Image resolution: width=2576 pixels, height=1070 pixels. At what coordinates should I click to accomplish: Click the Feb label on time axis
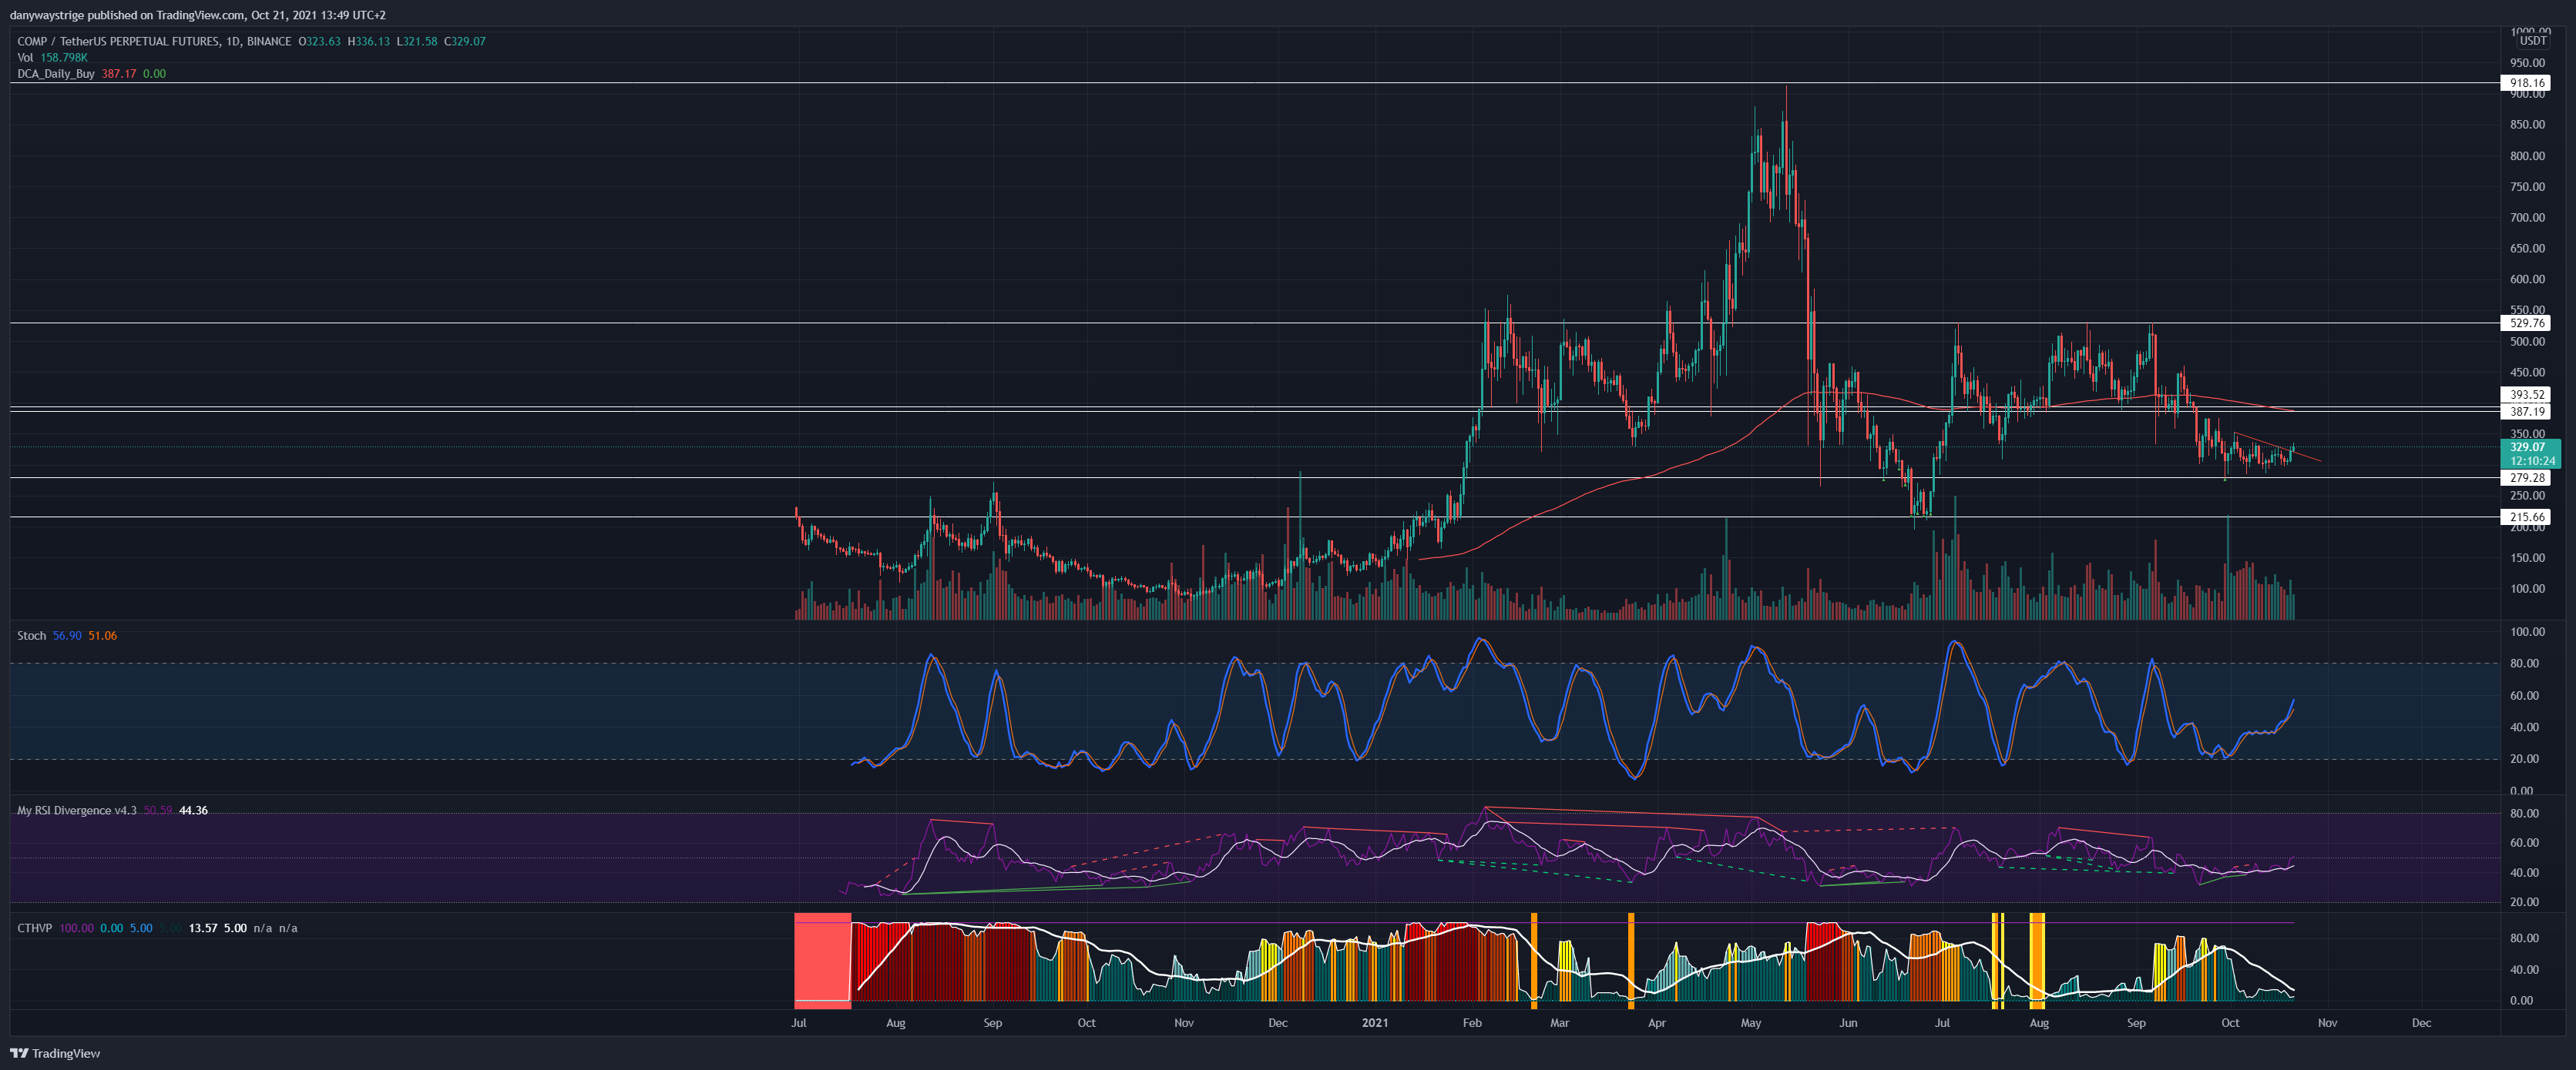click(x=1471, y=1022)
